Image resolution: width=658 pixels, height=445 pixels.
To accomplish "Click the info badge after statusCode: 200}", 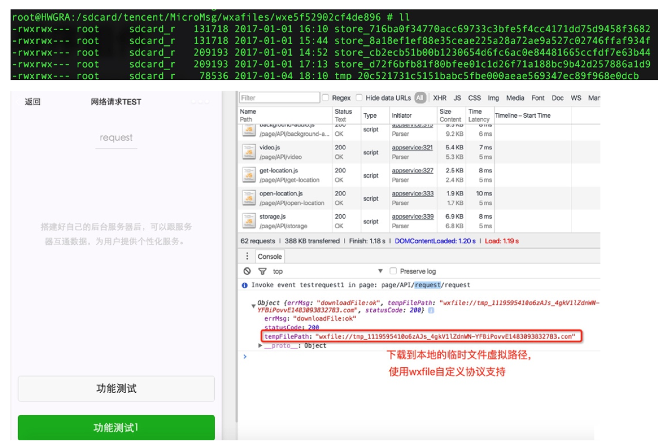I will tap(431, 310).
